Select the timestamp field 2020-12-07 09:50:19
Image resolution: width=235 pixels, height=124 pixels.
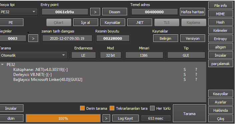[x=67, y=38]
